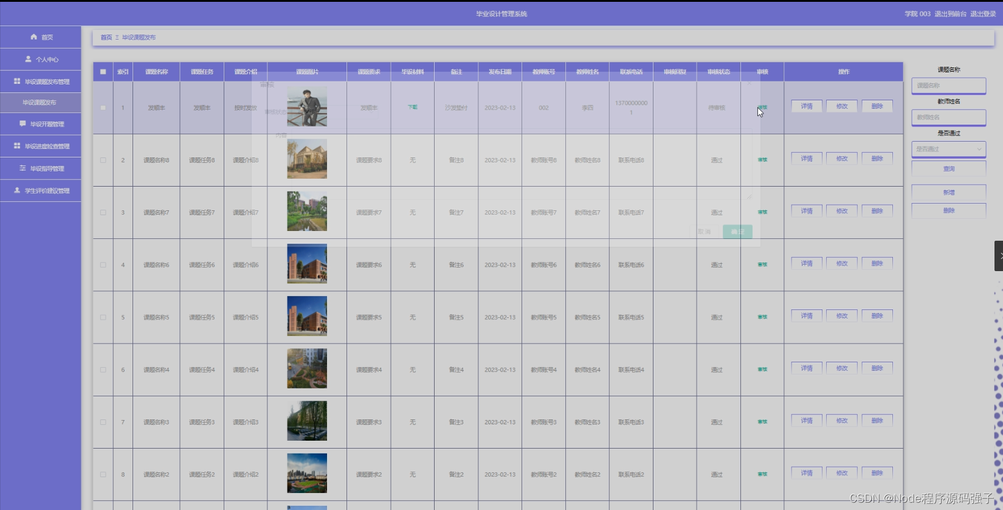Click the person icon beside 个人中心

[28, 59]
